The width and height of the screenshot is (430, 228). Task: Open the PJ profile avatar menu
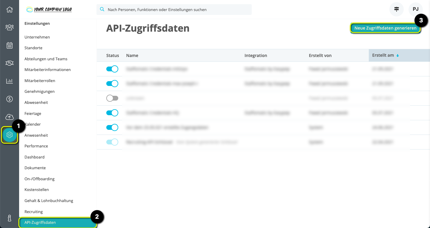416,9
